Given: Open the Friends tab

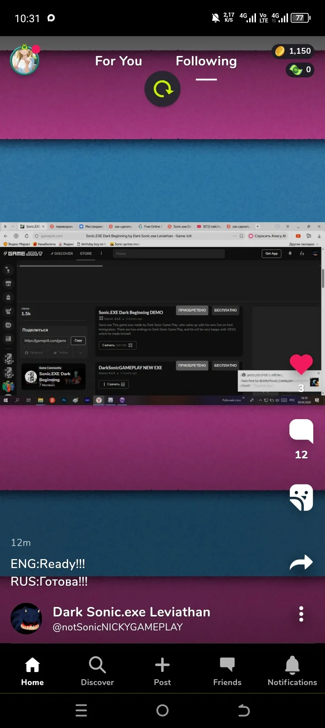Looking at the screenshot, I should coord(227,671).
